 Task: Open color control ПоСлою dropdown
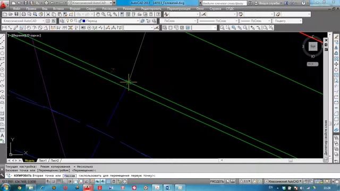tap(178, 21)
